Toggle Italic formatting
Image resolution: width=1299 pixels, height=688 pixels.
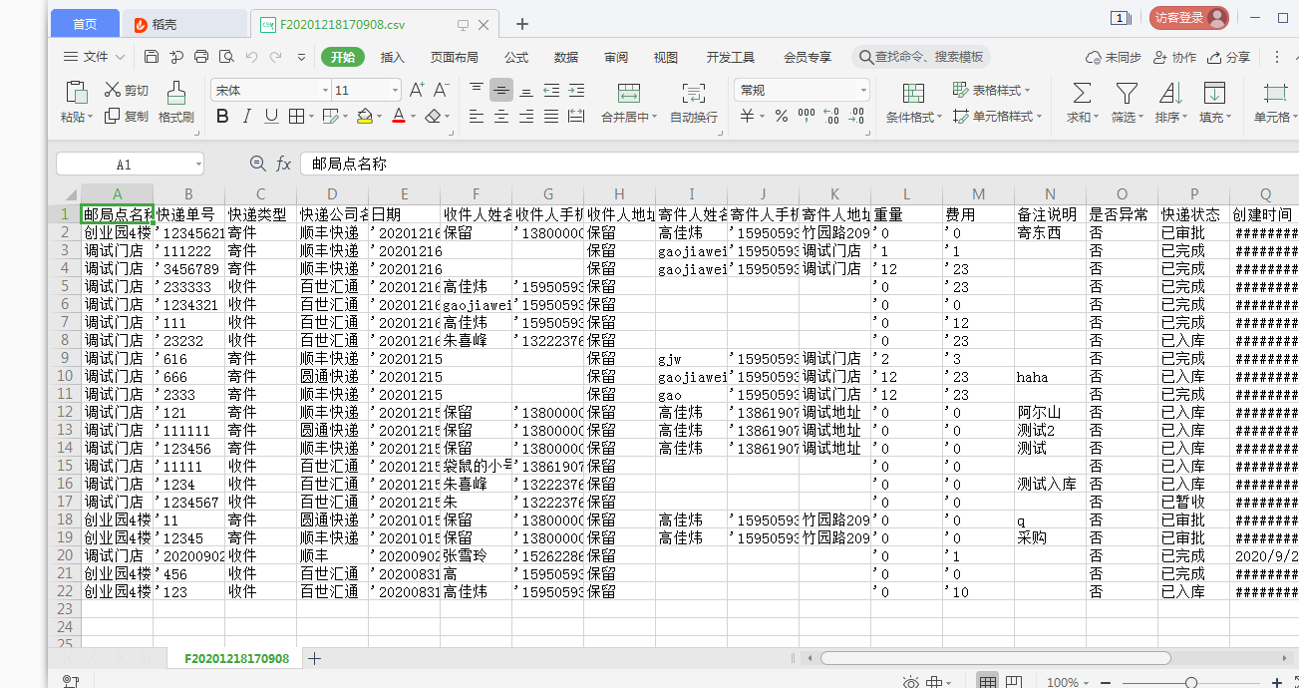[x=247, y=117]
